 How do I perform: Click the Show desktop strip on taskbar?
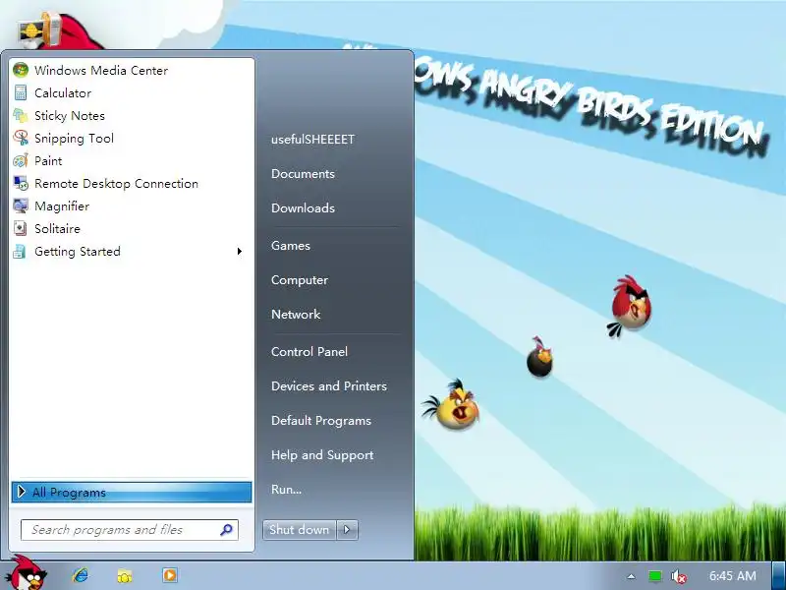click(x=779, y=575)
